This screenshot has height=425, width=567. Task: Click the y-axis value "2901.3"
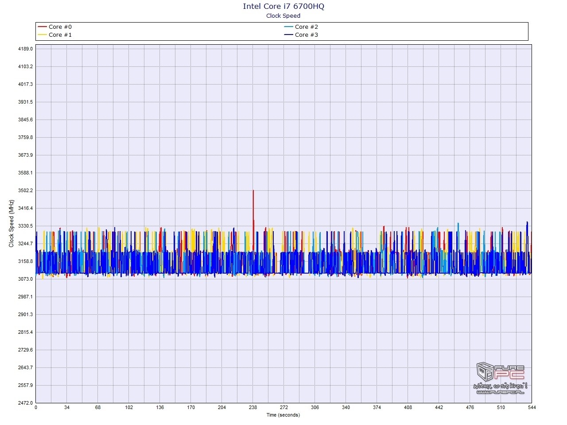pyautogui.click(x=25, y=314)
